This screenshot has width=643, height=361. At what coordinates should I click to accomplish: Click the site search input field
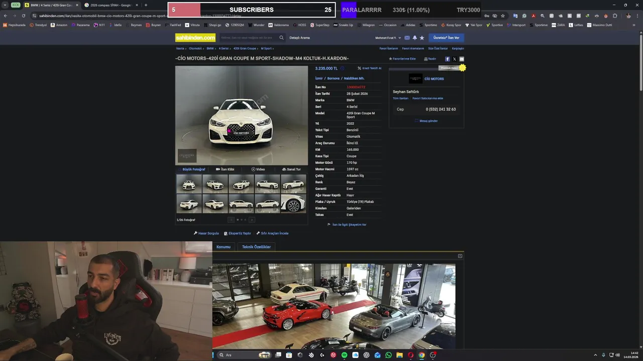click(x=249, y=38)
